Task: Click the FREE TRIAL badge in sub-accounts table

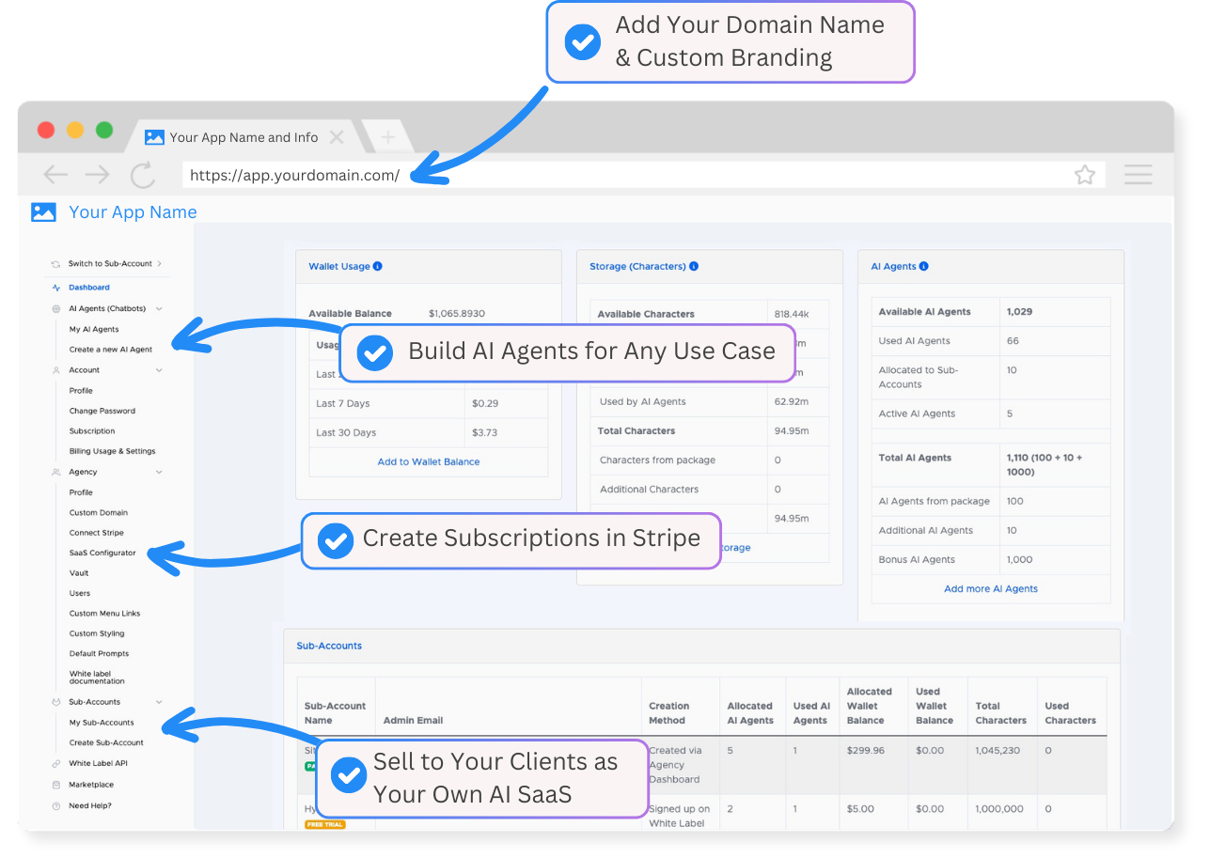Action: tap(325, 825)
